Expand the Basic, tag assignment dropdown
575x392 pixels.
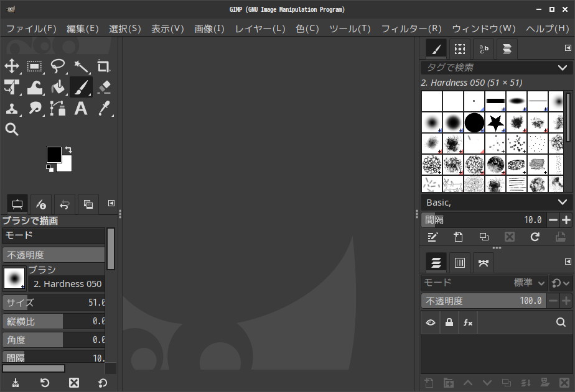click(x=562, y=202)
